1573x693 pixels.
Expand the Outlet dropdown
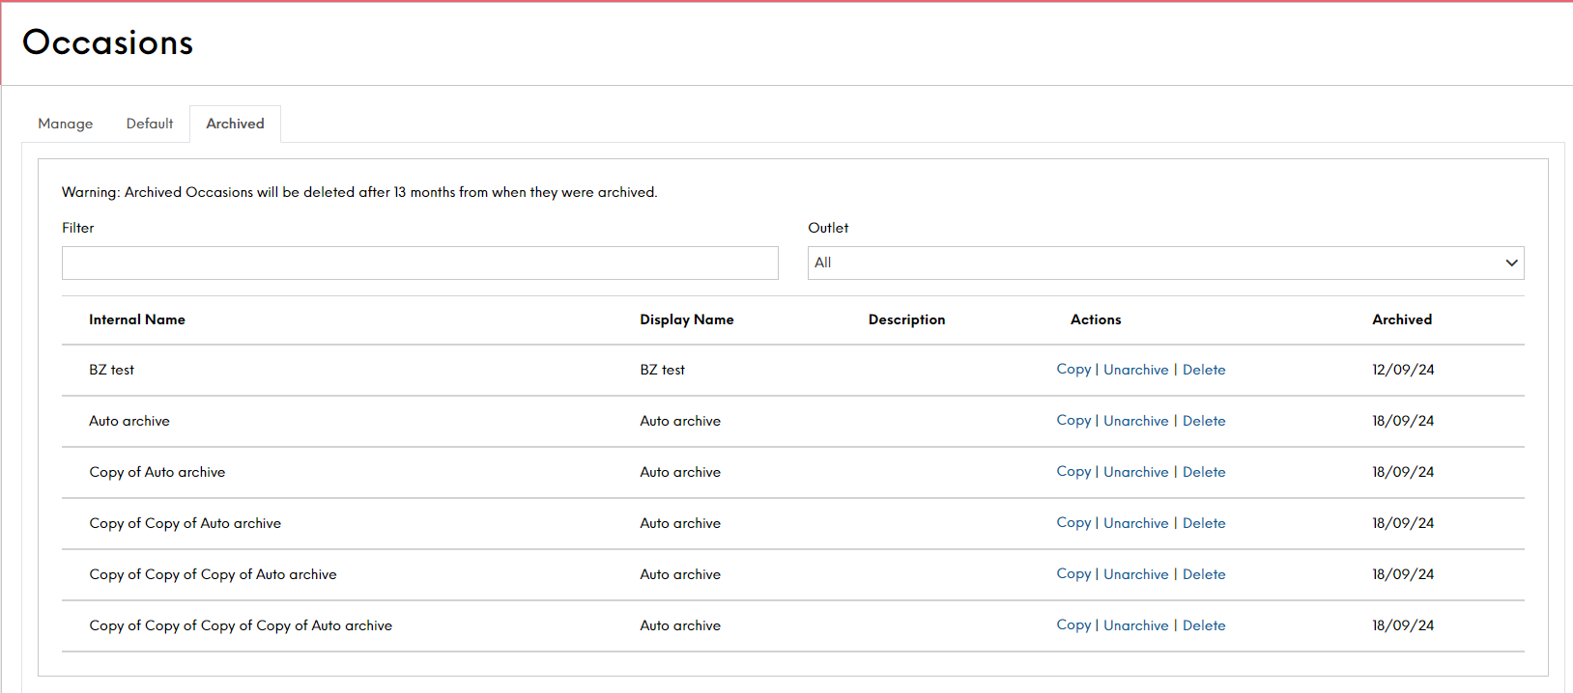coord(1165,263)
